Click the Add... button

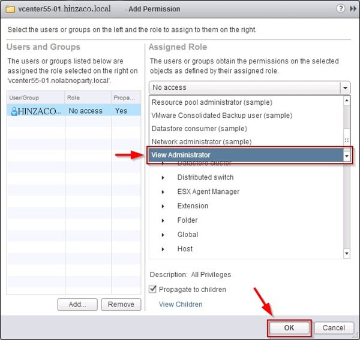77,304
